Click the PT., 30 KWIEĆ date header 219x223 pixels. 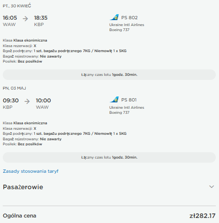[17, 6]
